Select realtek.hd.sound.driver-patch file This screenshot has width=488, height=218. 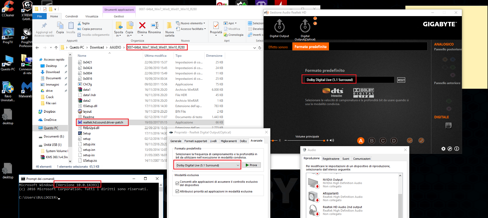103,122
